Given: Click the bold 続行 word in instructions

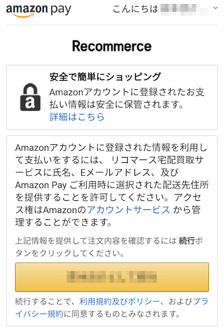Looking at the screenshot, I should point(187,241).
